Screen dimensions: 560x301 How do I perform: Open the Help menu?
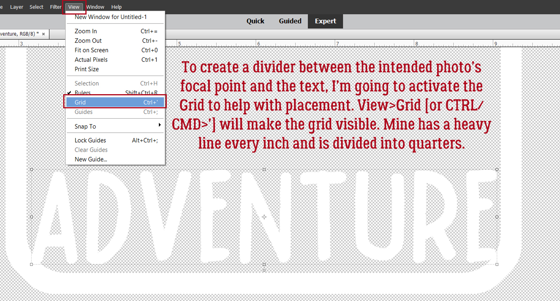(117, 7)
